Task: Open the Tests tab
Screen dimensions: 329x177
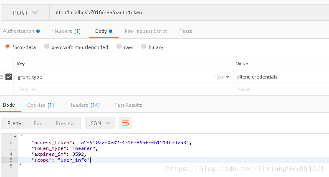Action: (x=185, y=31)
